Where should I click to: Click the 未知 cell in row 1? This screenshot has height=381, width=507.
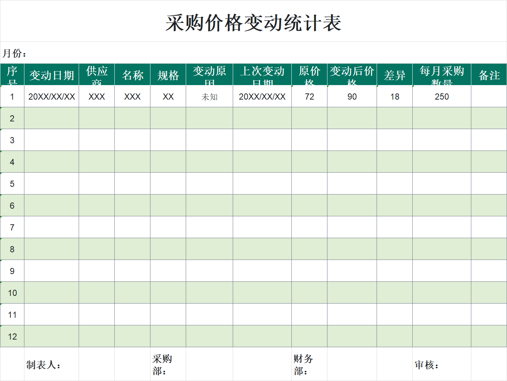coord(209,97)
